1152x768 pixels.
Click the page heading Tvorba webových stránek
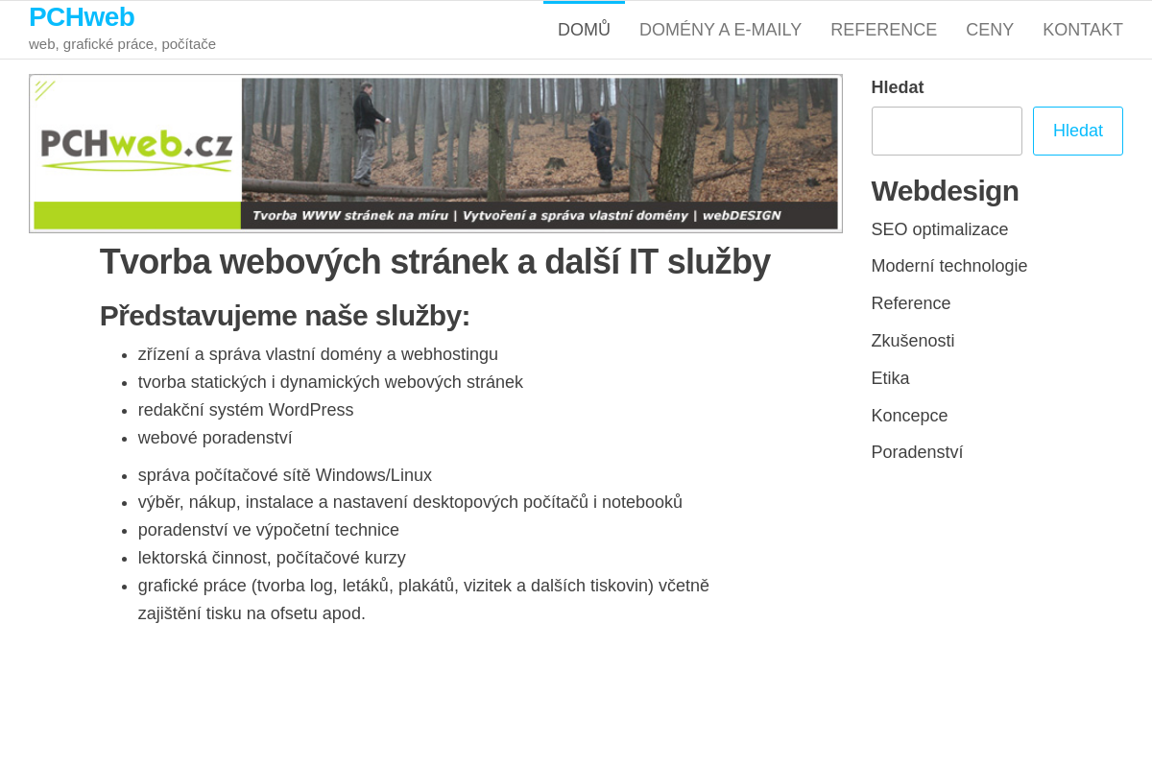pos(435,260)
